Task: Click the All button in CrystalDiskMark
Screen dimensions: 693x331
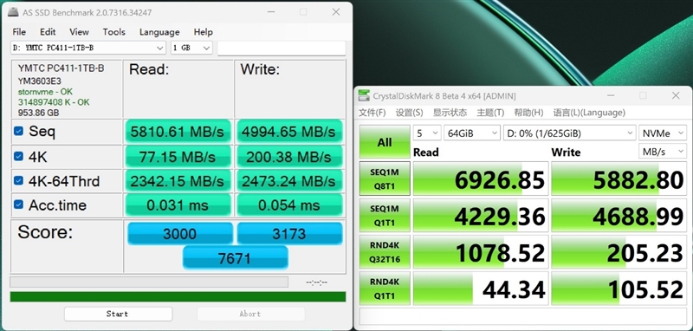Action: tap(385, 142)
